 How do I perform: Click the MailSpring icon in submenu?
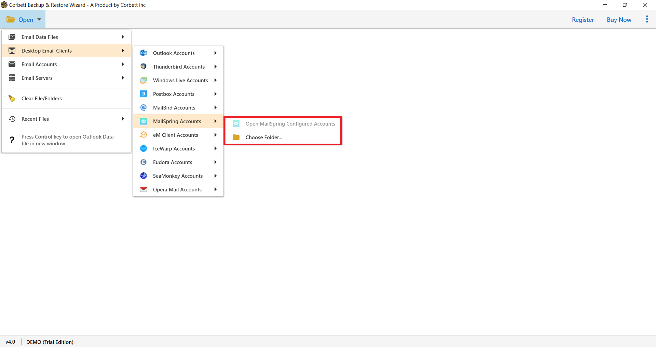143,121
